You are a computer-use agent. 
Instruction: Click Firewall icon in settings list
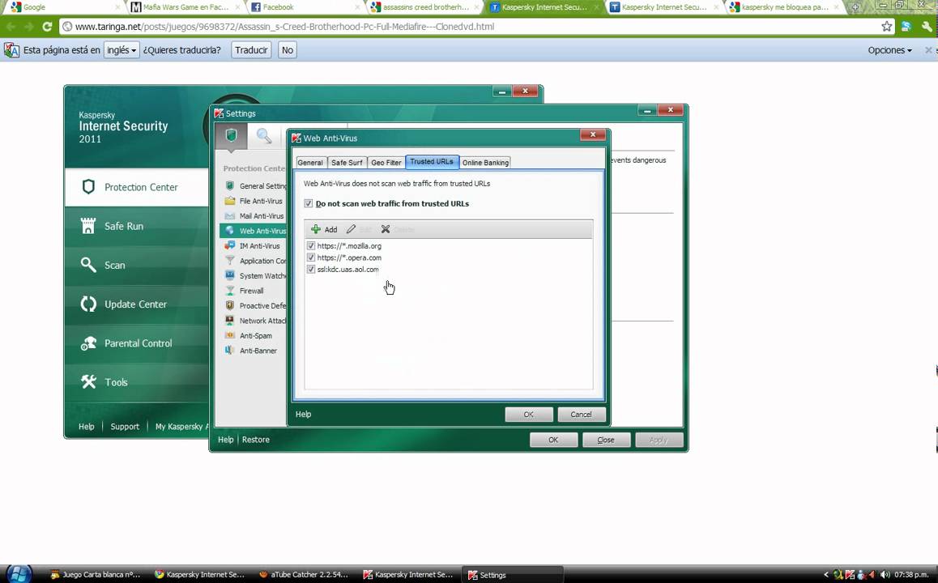coord(230,291)
